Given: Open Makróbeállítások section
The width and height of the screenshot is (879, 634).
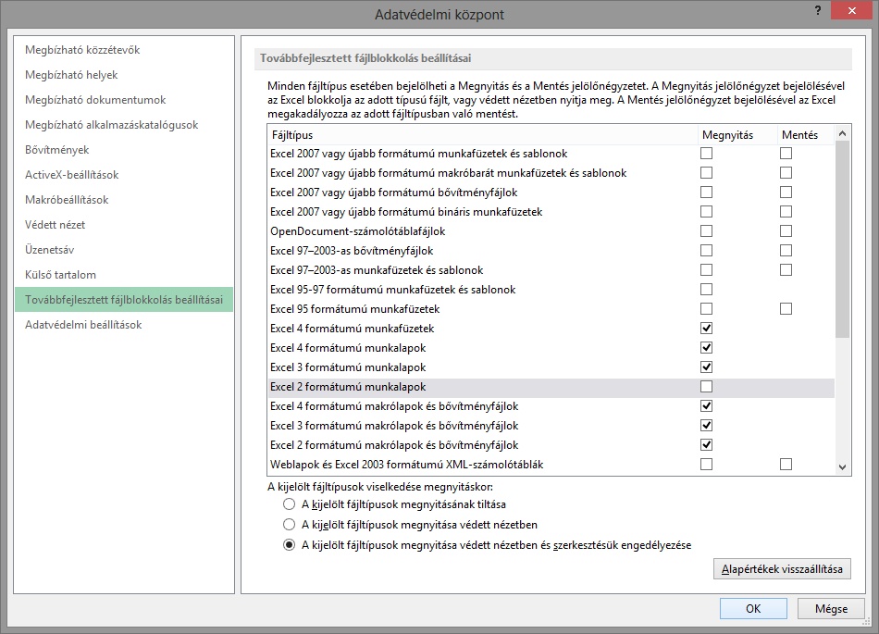Looking at the screenshot, I should [67, 200].
